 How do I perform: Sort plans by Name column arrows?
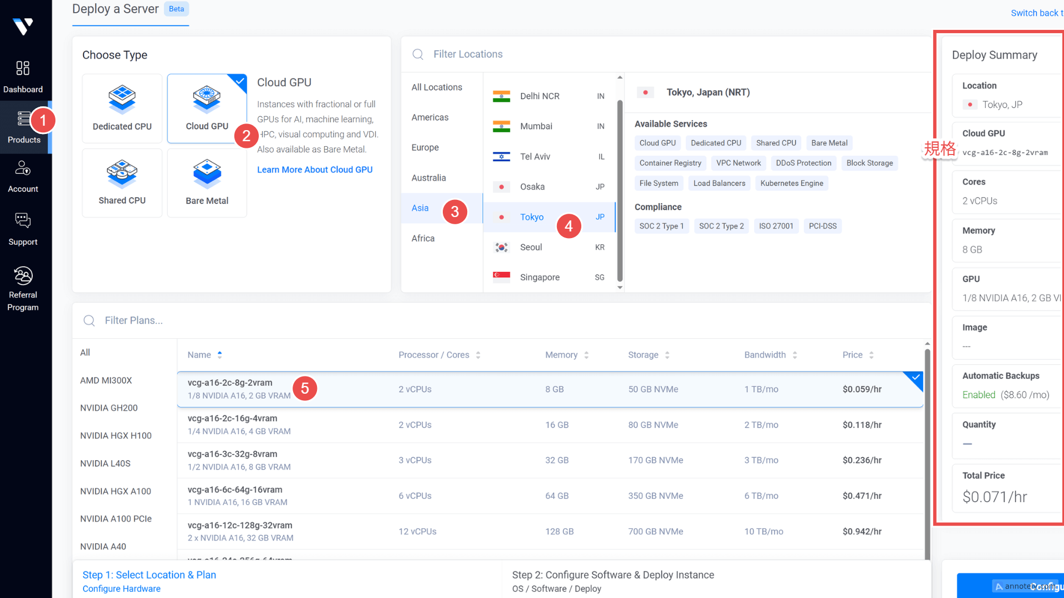click(219, 355)
